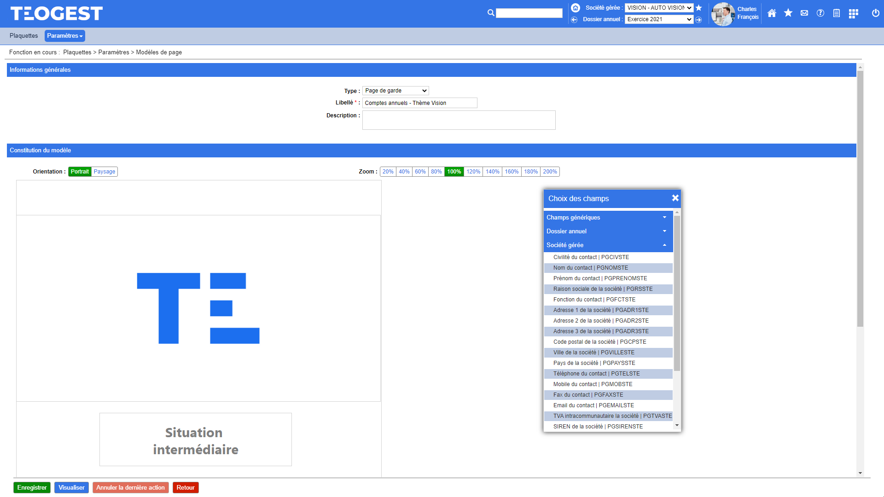Click the Enregistrer button
Screen dimensions: 884x497
pyautogui.click(x=32, y=488)
